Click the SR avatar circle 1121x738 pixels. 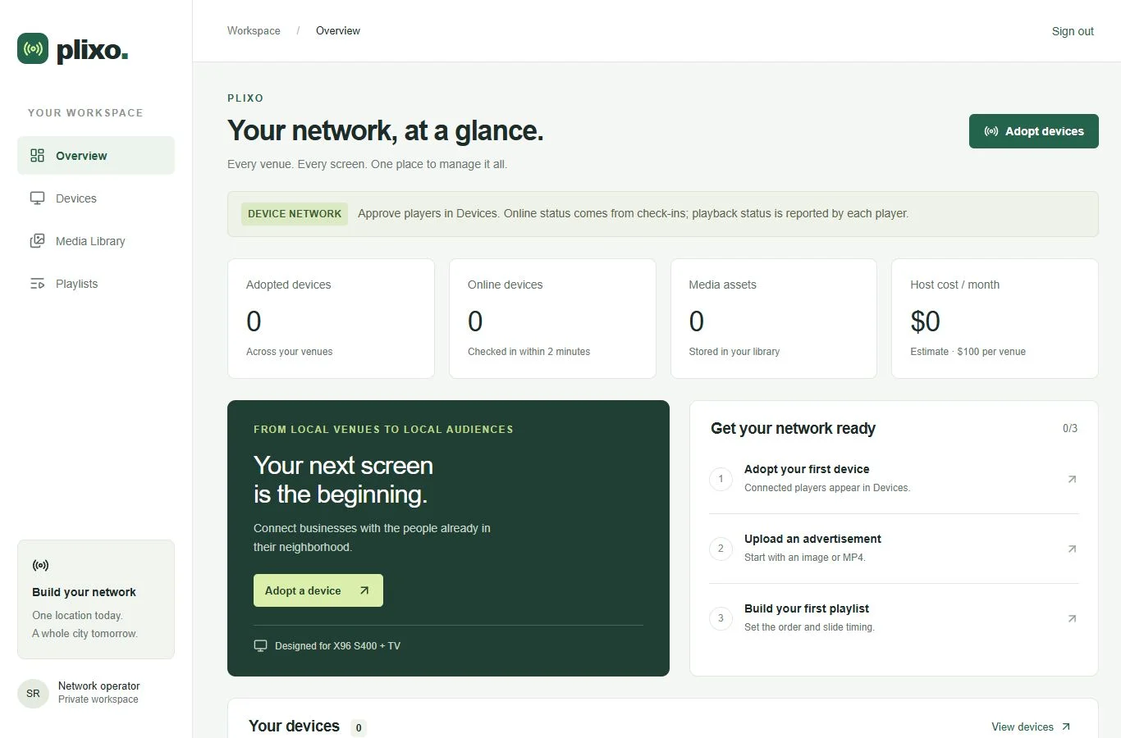tap(33, 693)
